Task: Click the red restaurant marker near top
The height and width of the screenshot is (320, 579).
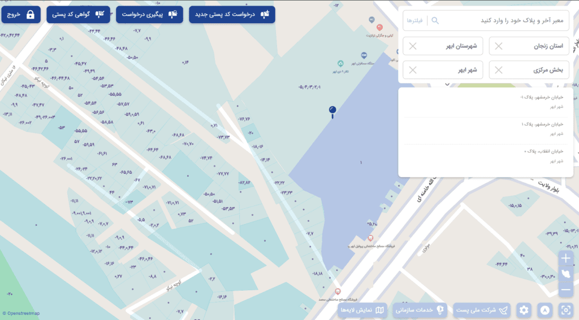Action: [379, 27]
